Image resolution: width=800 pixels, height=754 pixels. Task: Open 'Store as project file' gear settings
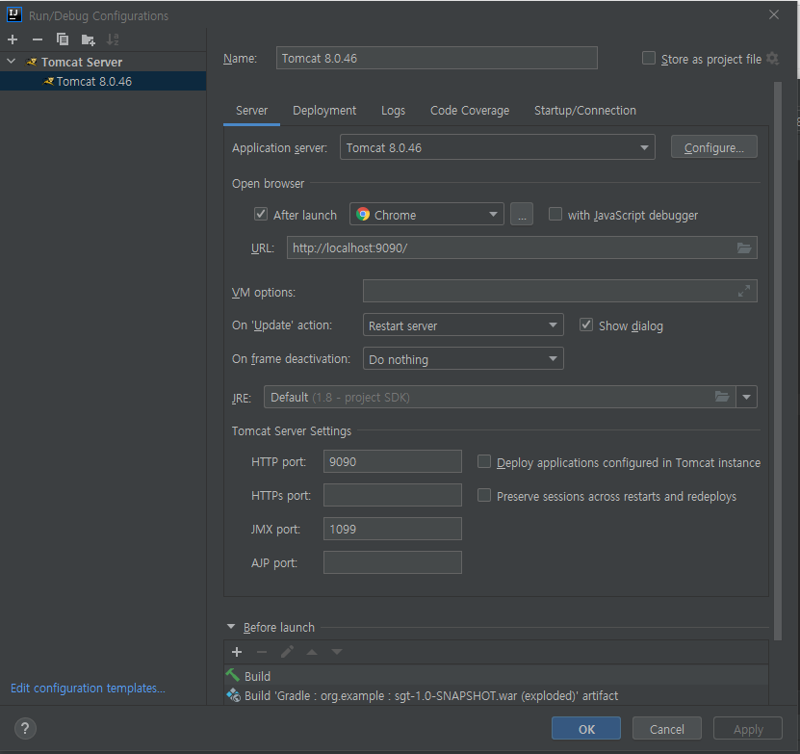click(772, 59)
